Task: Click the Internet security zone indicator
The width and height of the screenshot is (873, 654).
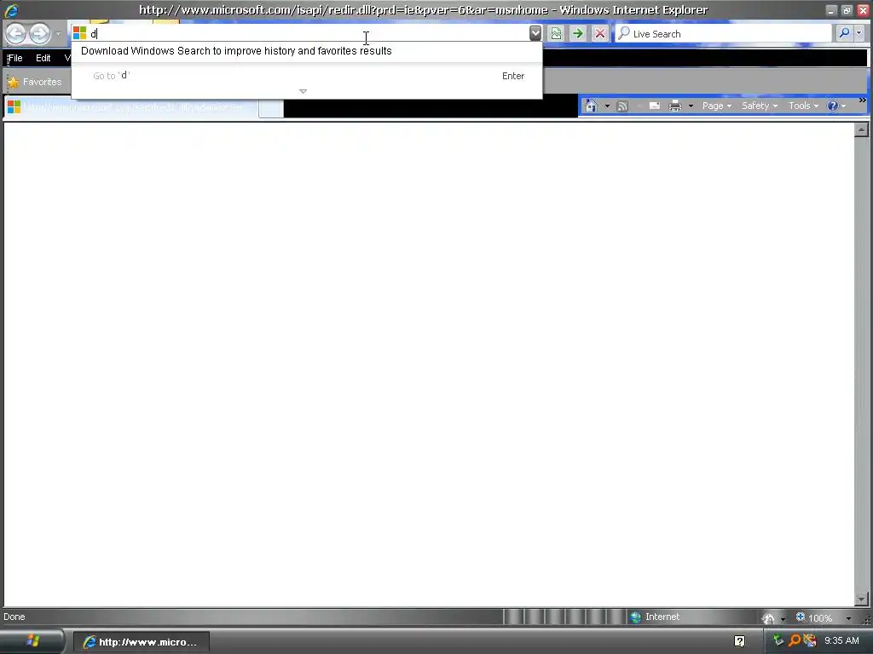Action: [x=655, y=617]
